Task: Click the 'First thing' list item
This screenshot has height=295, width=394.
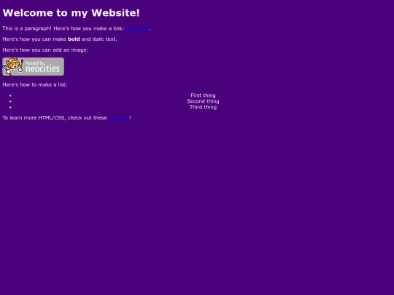Action: pos(203,95)
